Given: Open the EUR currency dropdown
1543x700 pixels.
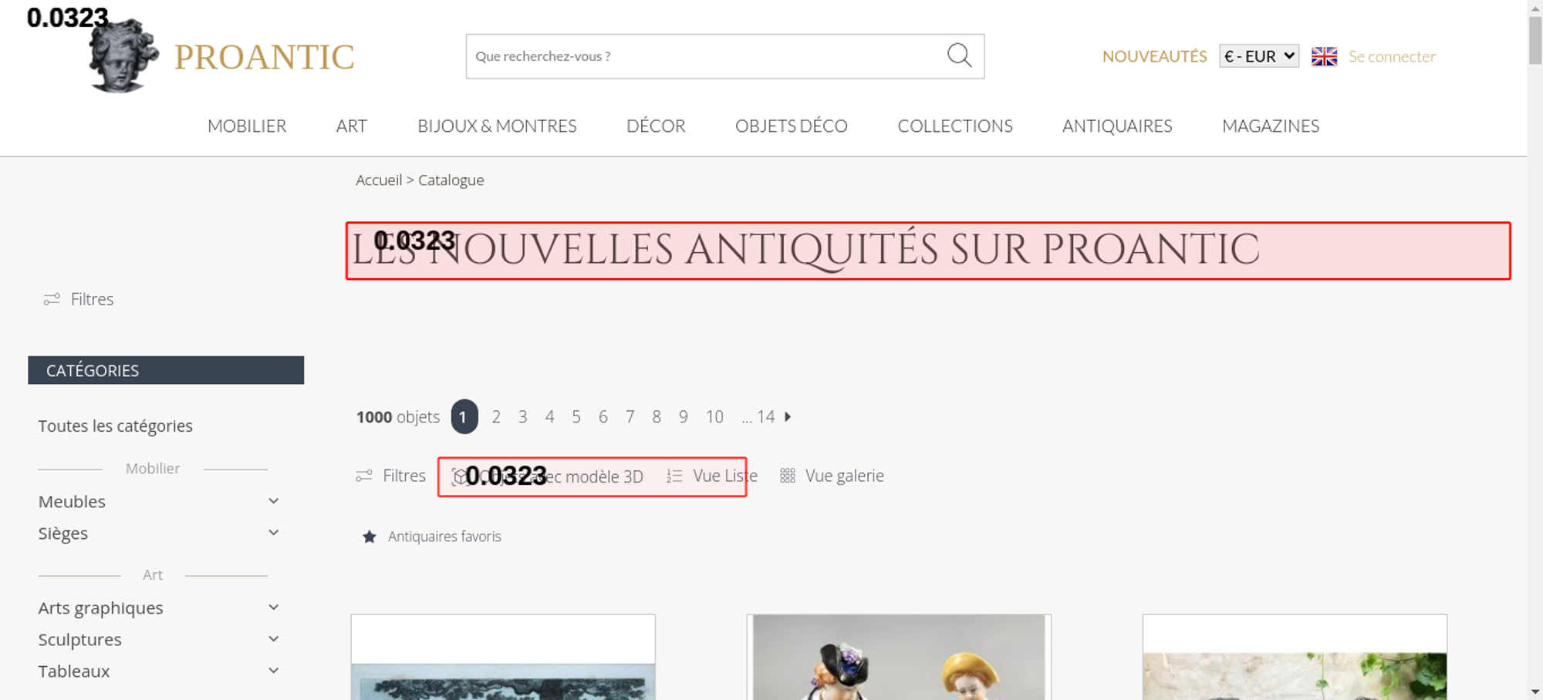Looking at the screenshot, I should tap(1258, 56).
